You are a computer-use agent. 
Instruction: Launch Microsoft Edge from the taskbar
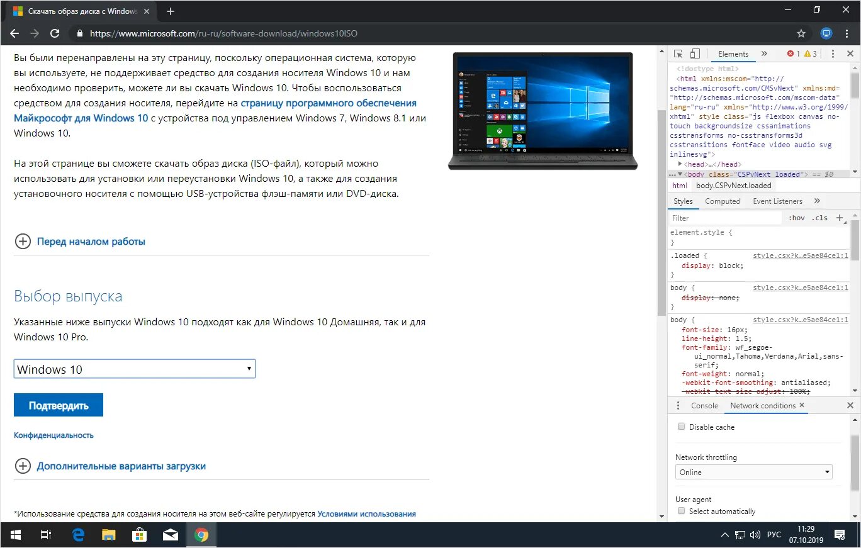click(x=78, y=535)
